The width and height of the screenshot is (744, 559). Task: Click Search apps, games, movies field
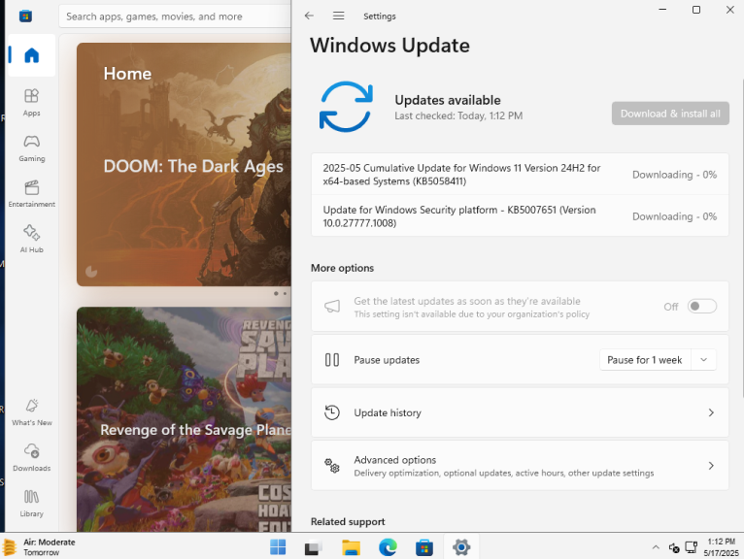click(x=175, y=16)
